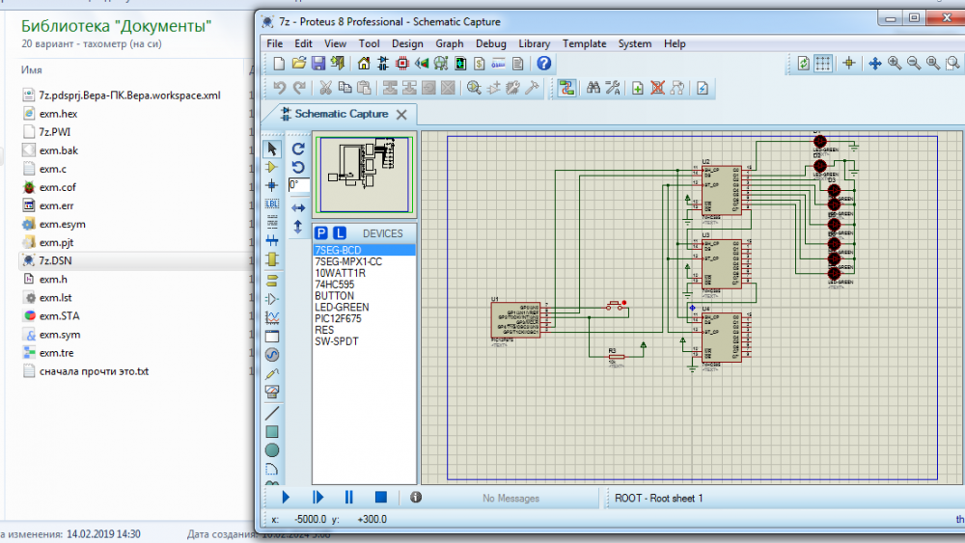The height and width of the screenshot is (543, 965).
Task: Toggle the Selection Mode arrow tool
Action: click(x=272, y=149)
